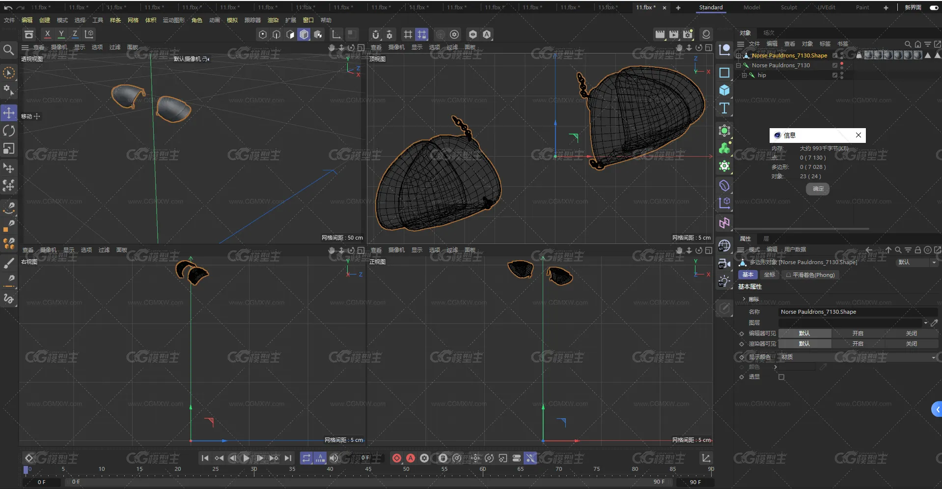Click the render view clapperboard icon
The height and width of the screenshot is (489, 942).
coord(660,34)
